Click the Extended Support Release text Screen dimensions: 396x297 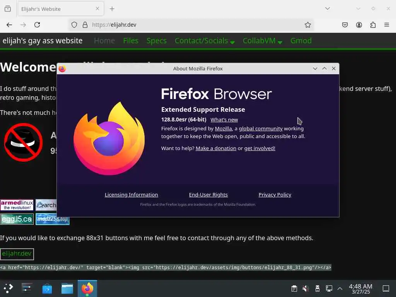tap(203, 109)
